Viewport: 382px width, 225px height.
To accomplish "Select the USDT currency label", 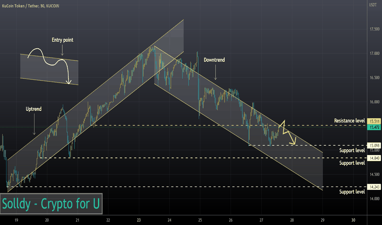I will 373,5.
